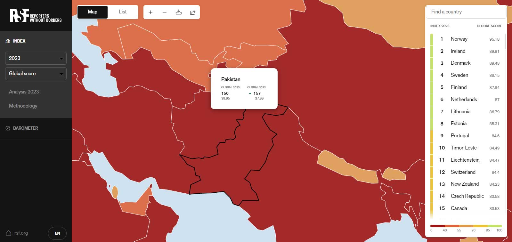
Task: Open the Methodology menu item
Action: [x=23, y=106]
